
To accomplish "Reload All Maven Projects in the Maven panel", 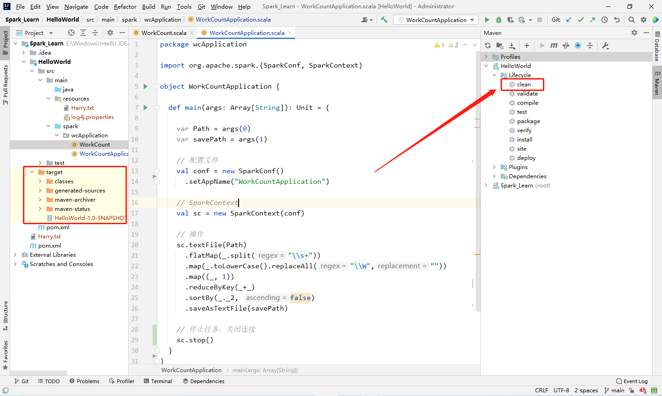I will pos(487,45).
